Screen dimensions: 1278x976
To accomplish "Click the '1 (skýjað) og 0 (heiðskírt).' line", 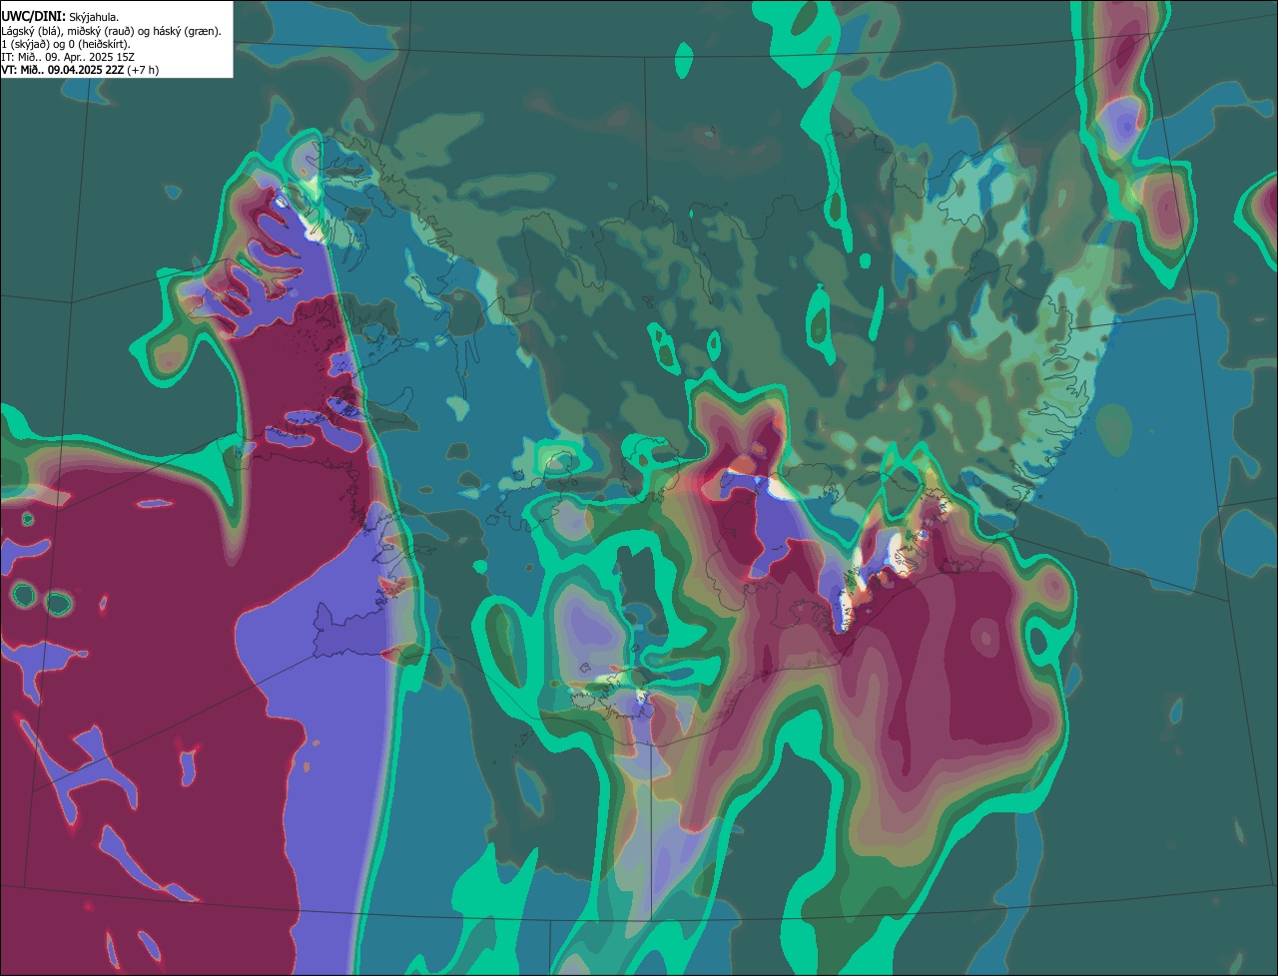I will click(x=66, y=44).
